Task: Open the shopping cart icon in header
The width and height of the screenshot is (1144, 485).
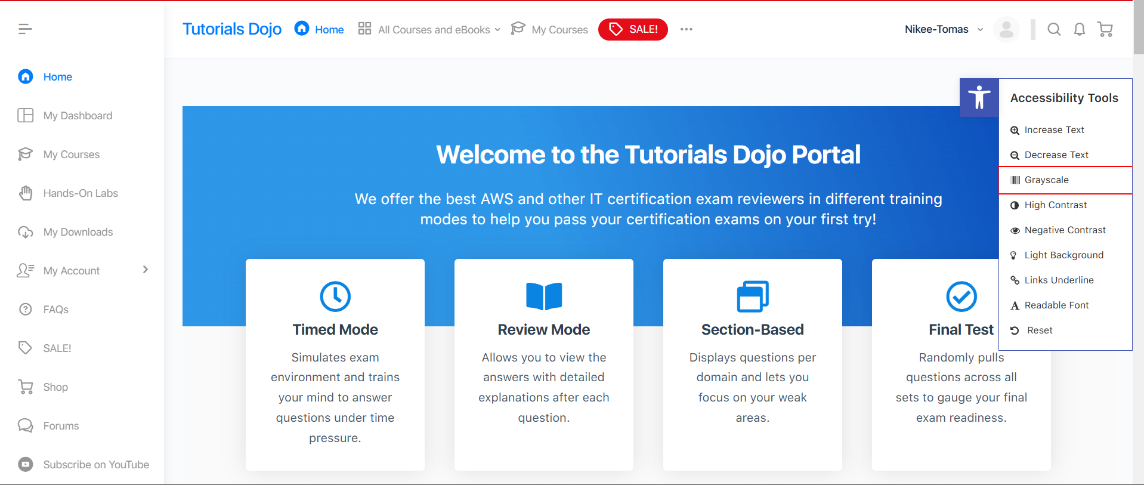Action: pyautogui.click(x=1105, y=29)
